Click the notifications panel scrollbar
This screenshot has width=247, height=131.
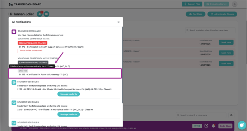(x=122, y=65)
